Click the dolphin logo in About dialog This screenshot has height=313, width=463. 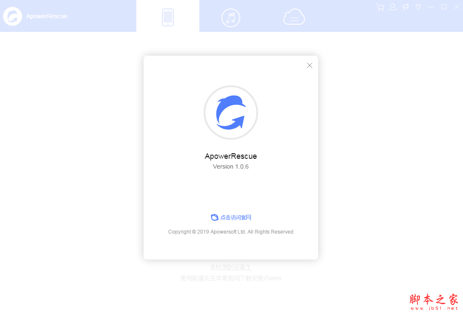click(x=230, y=113)
